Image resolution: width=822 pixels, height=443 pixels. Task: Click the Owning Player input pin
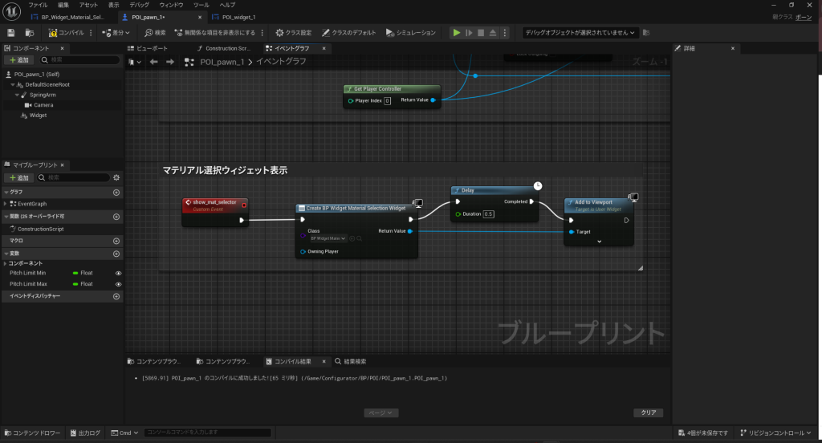(x=303, y=251)
